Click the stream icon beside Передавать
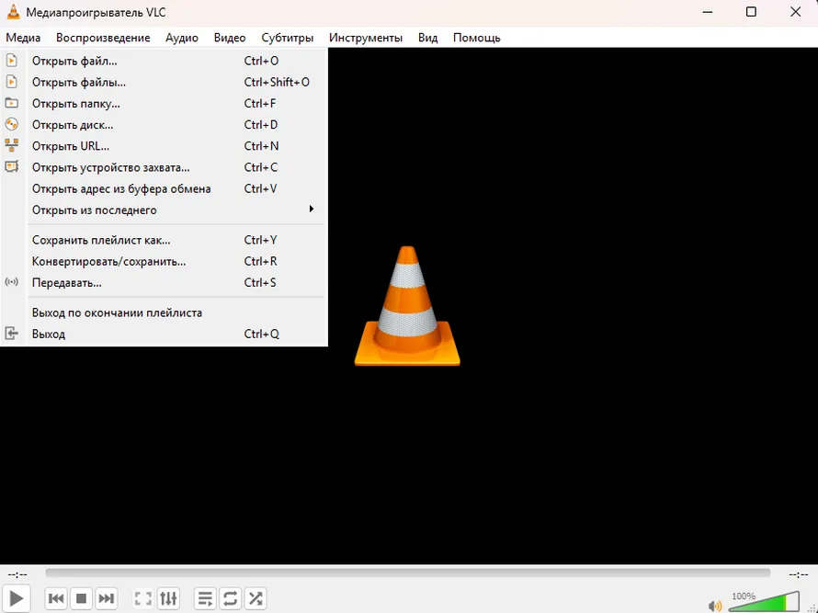The height and width of the screenshot is (613, 818). 11,282
